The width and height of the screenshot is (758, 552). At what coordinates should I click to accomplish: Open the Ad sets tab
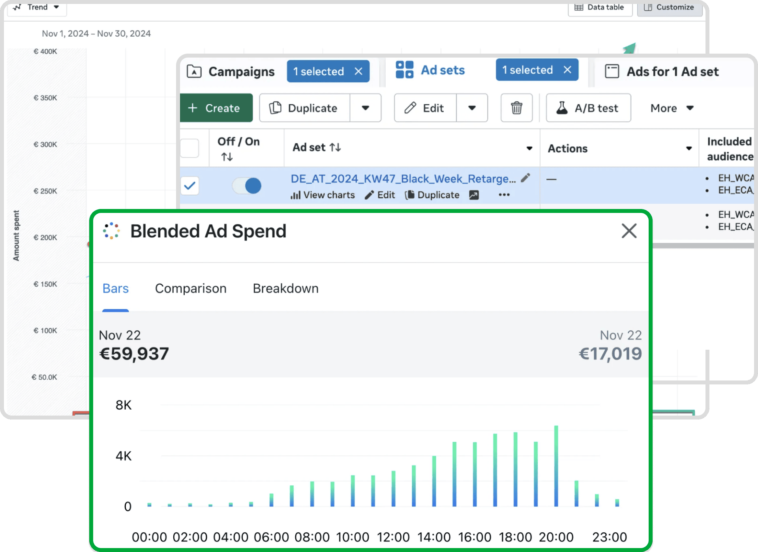click(443, 70)
